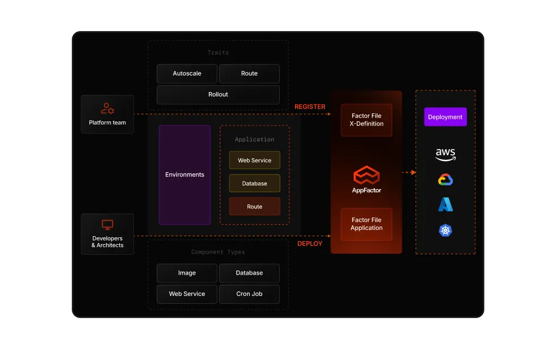Select the Kubernetes wheel icon

pos(445,230)
